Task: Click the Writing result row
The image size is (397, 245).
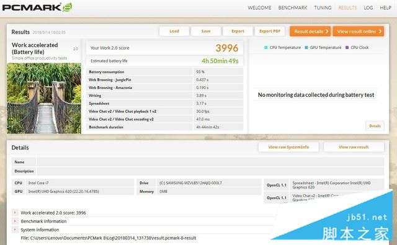Action: [165, 96]
